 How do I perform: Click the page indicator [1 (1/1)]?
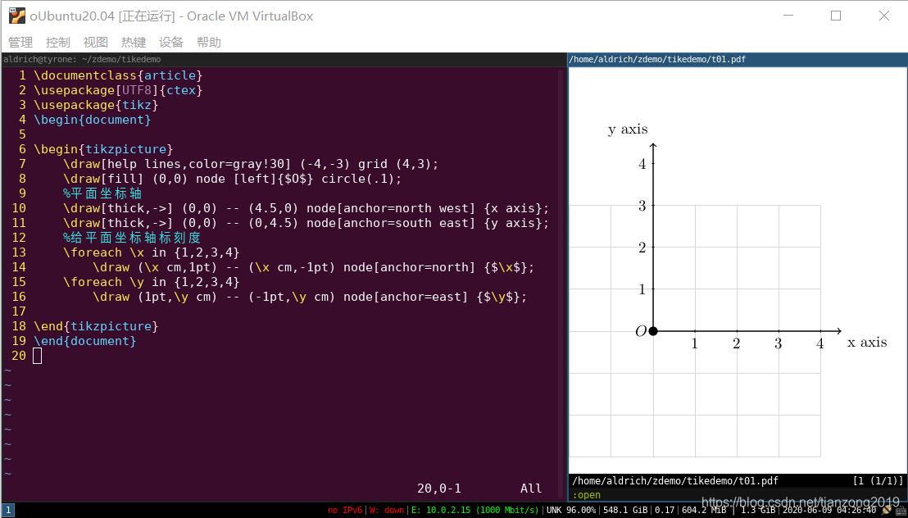click(x=878, y=481)
